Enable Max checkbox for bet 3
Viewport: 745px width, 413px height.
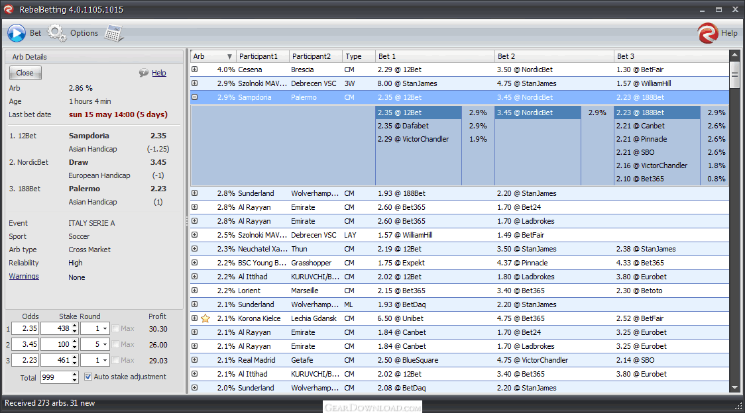coord(115,360)
